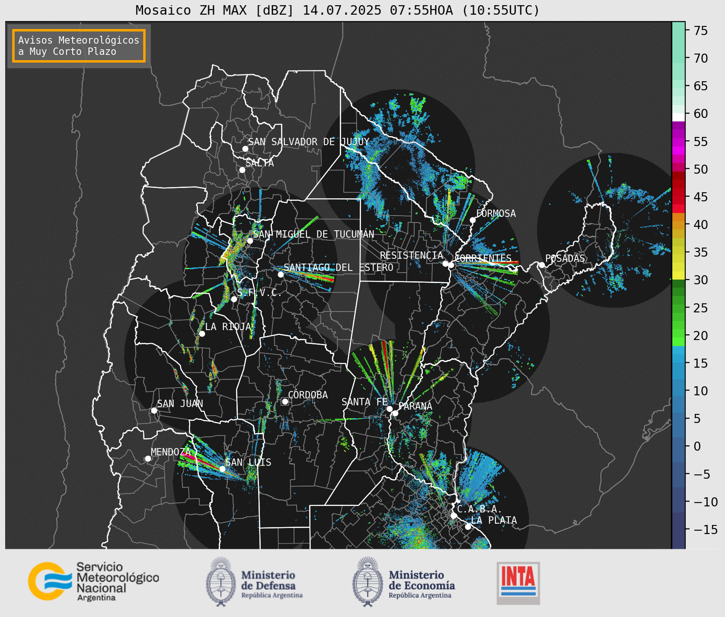Click the 0 dBZ label on color scale

[x=697, y=446]
